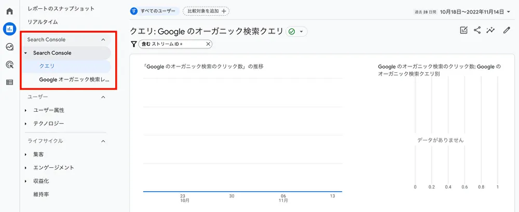Remove the ストリーム ID filter with X

coord(208,44)
